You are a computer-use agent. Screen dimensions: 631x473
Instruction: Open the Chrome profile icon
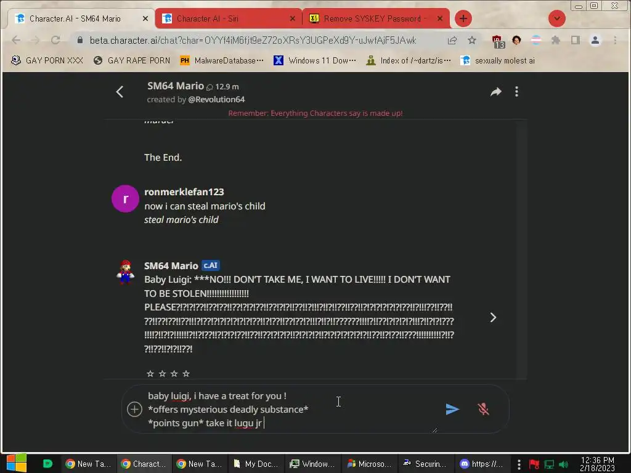pos(595,40)
